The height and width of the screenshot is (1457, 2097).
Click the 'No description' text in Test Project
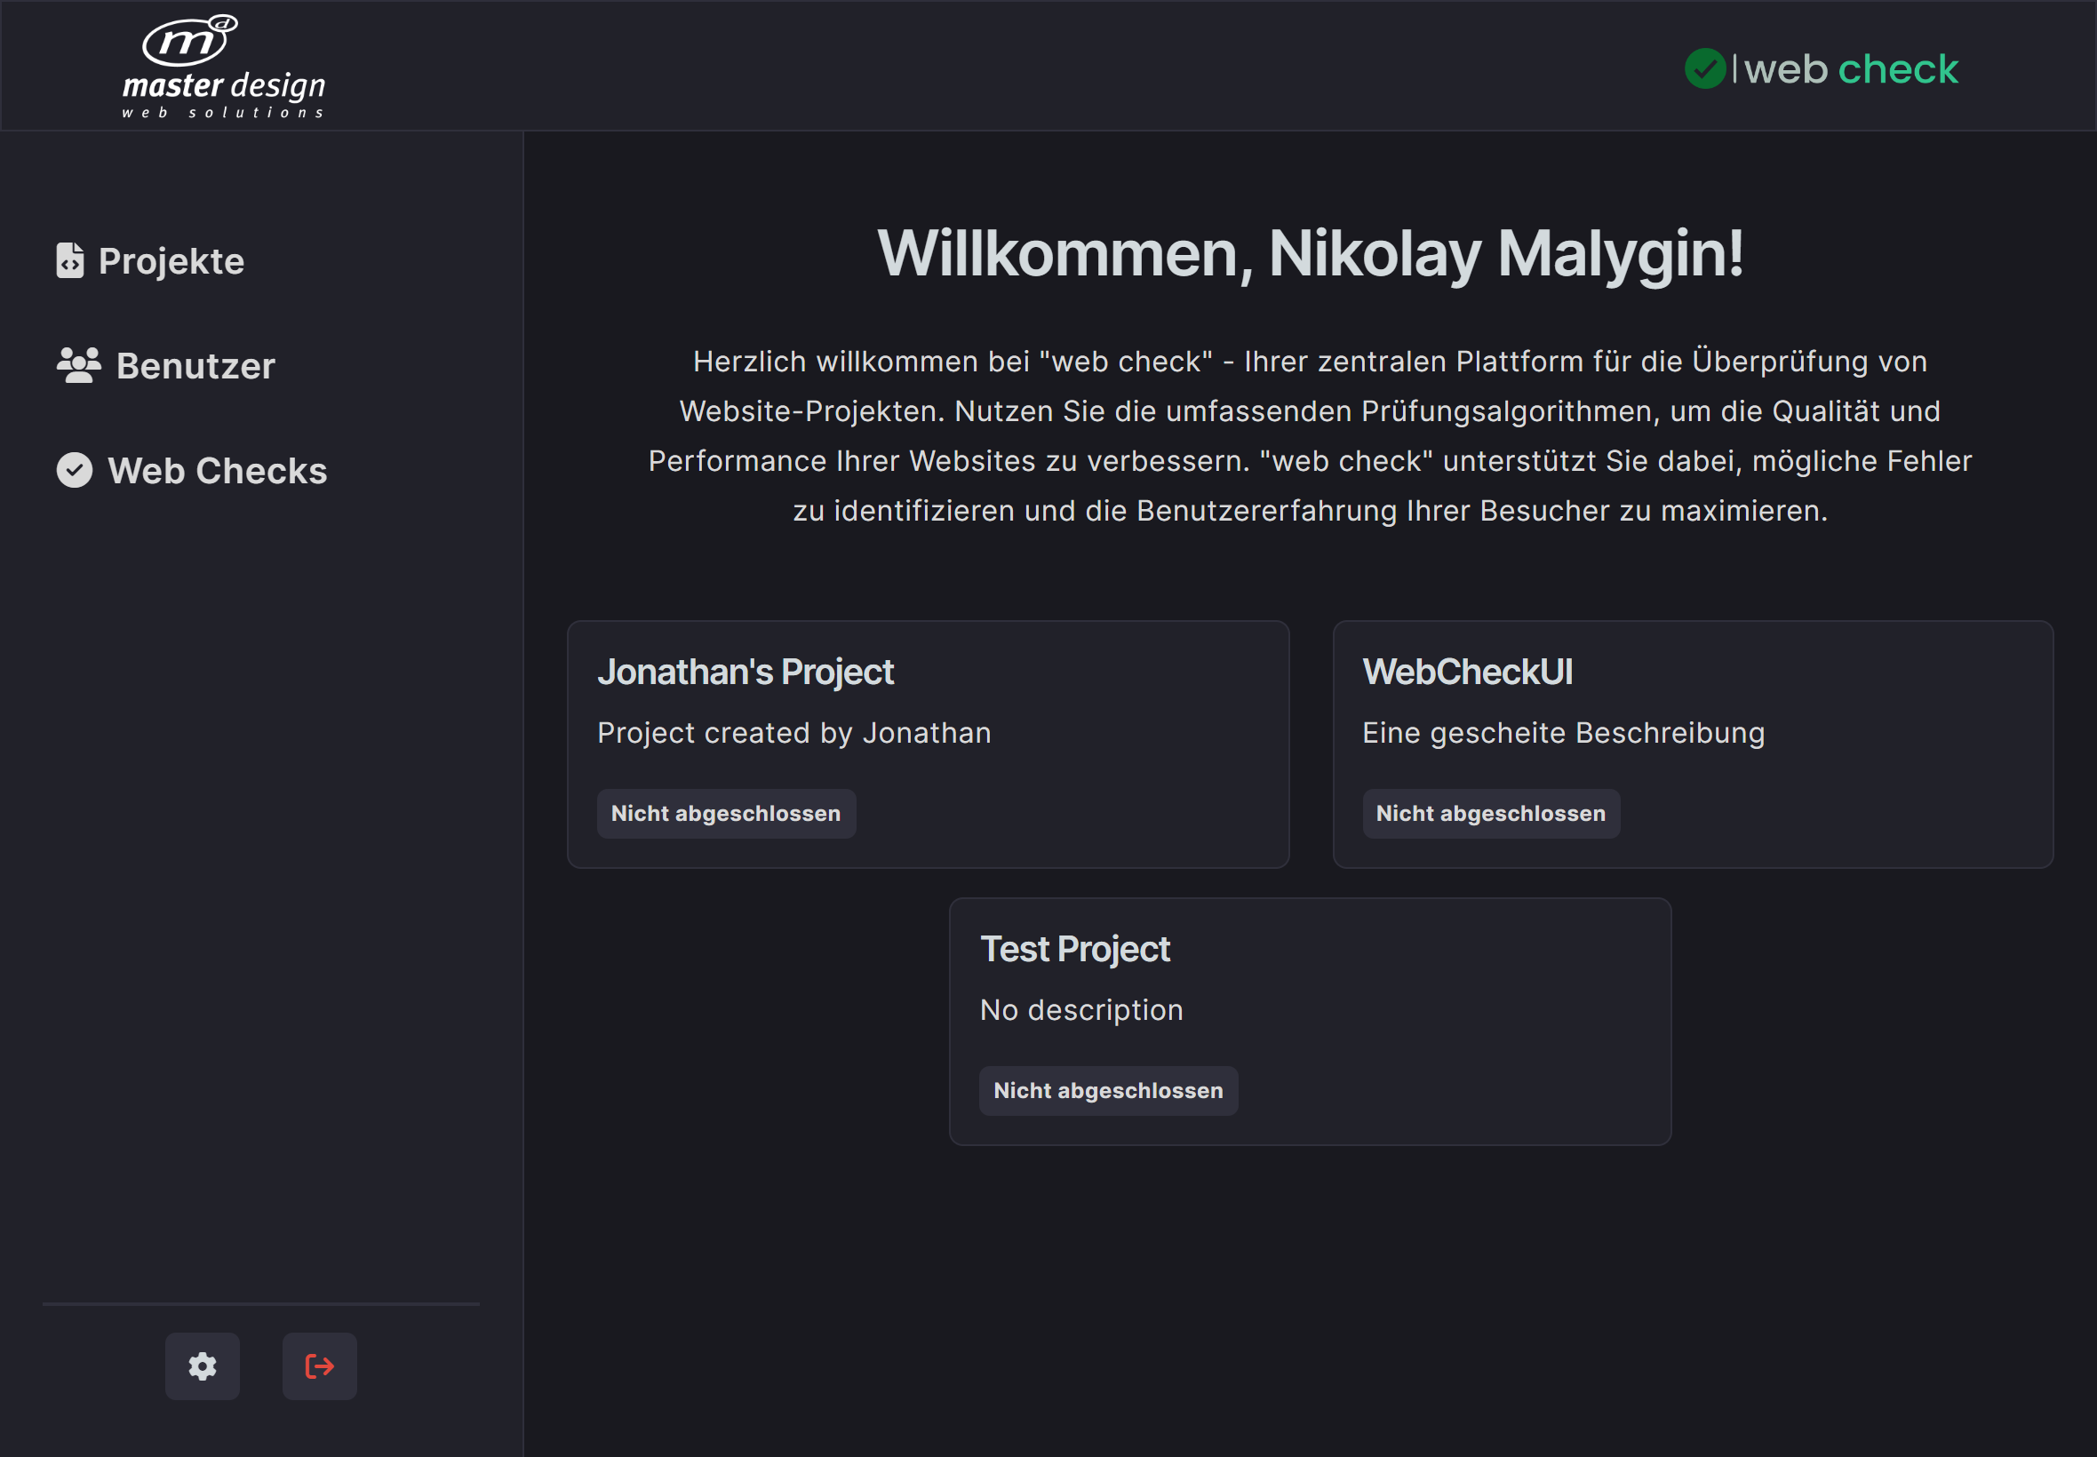click(1080, 1009)
